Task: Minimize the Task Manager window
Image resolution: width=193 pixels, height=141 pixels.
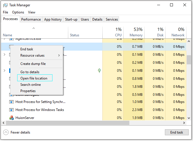Action: click(159, 5)
